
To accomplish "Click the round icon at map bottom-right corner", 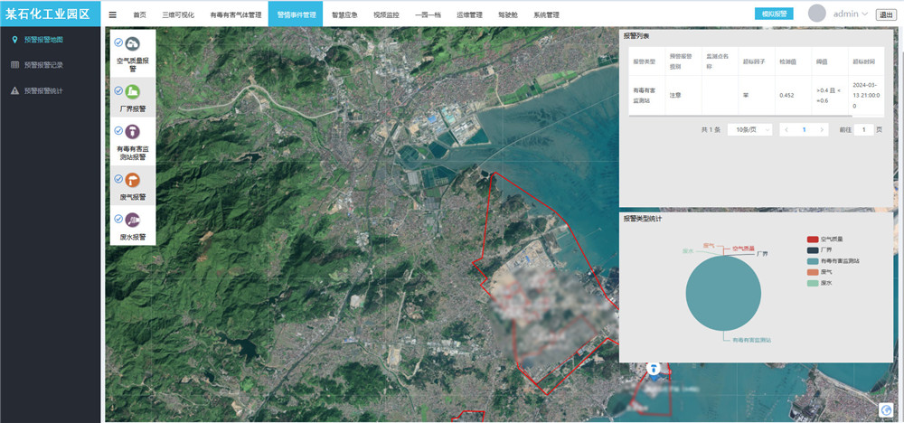I will coord(886,409).
